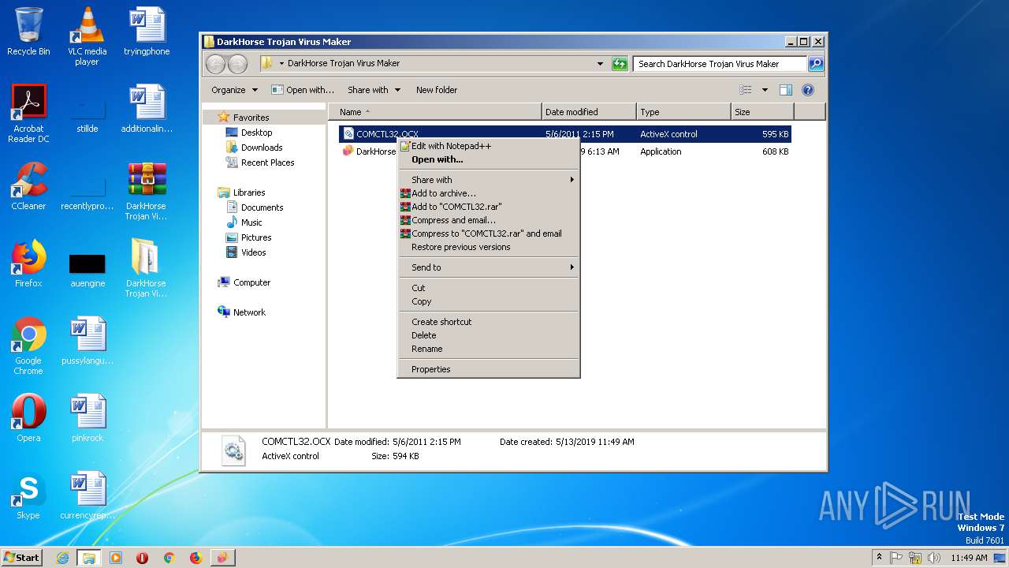The image size is (1009, 568).
Task: Change view using the views icon
Action: pyautogui.click(x=746, y=90)
